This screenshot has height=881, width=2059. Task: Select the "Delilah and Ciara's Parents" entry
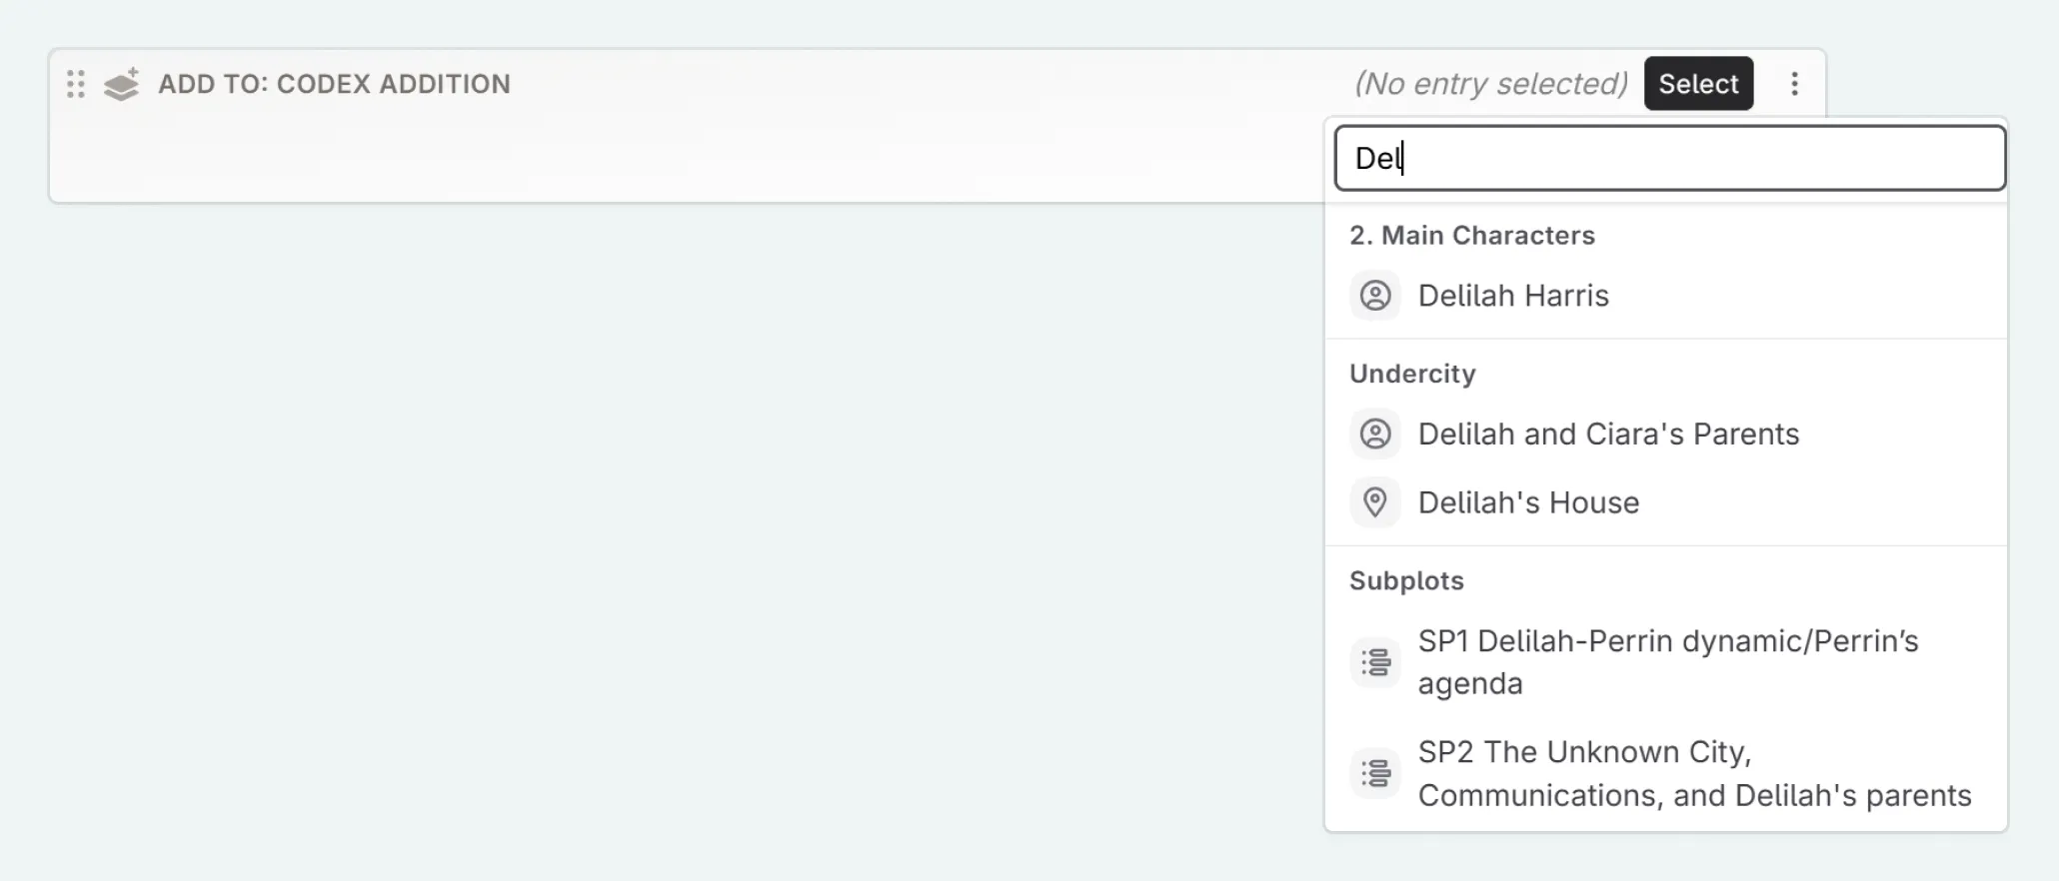pyautogui.click(x=1608, y=435)
